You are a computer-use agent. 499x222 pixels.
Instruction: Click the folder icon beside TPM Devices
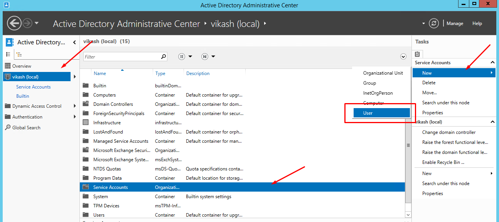point(86,206)
